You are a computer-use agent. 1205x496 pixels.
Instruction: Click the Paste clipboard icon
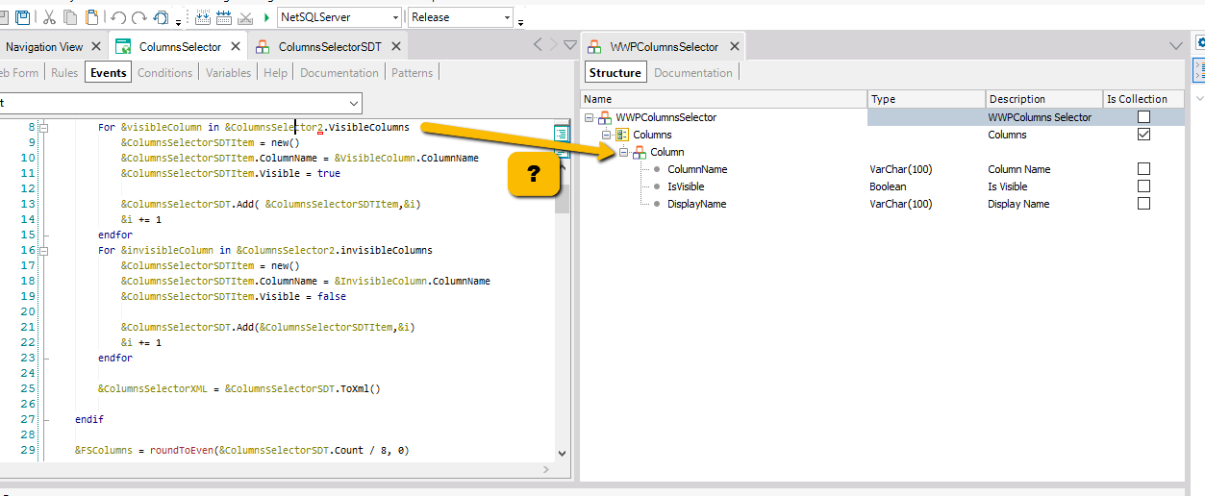coord(91,17)
